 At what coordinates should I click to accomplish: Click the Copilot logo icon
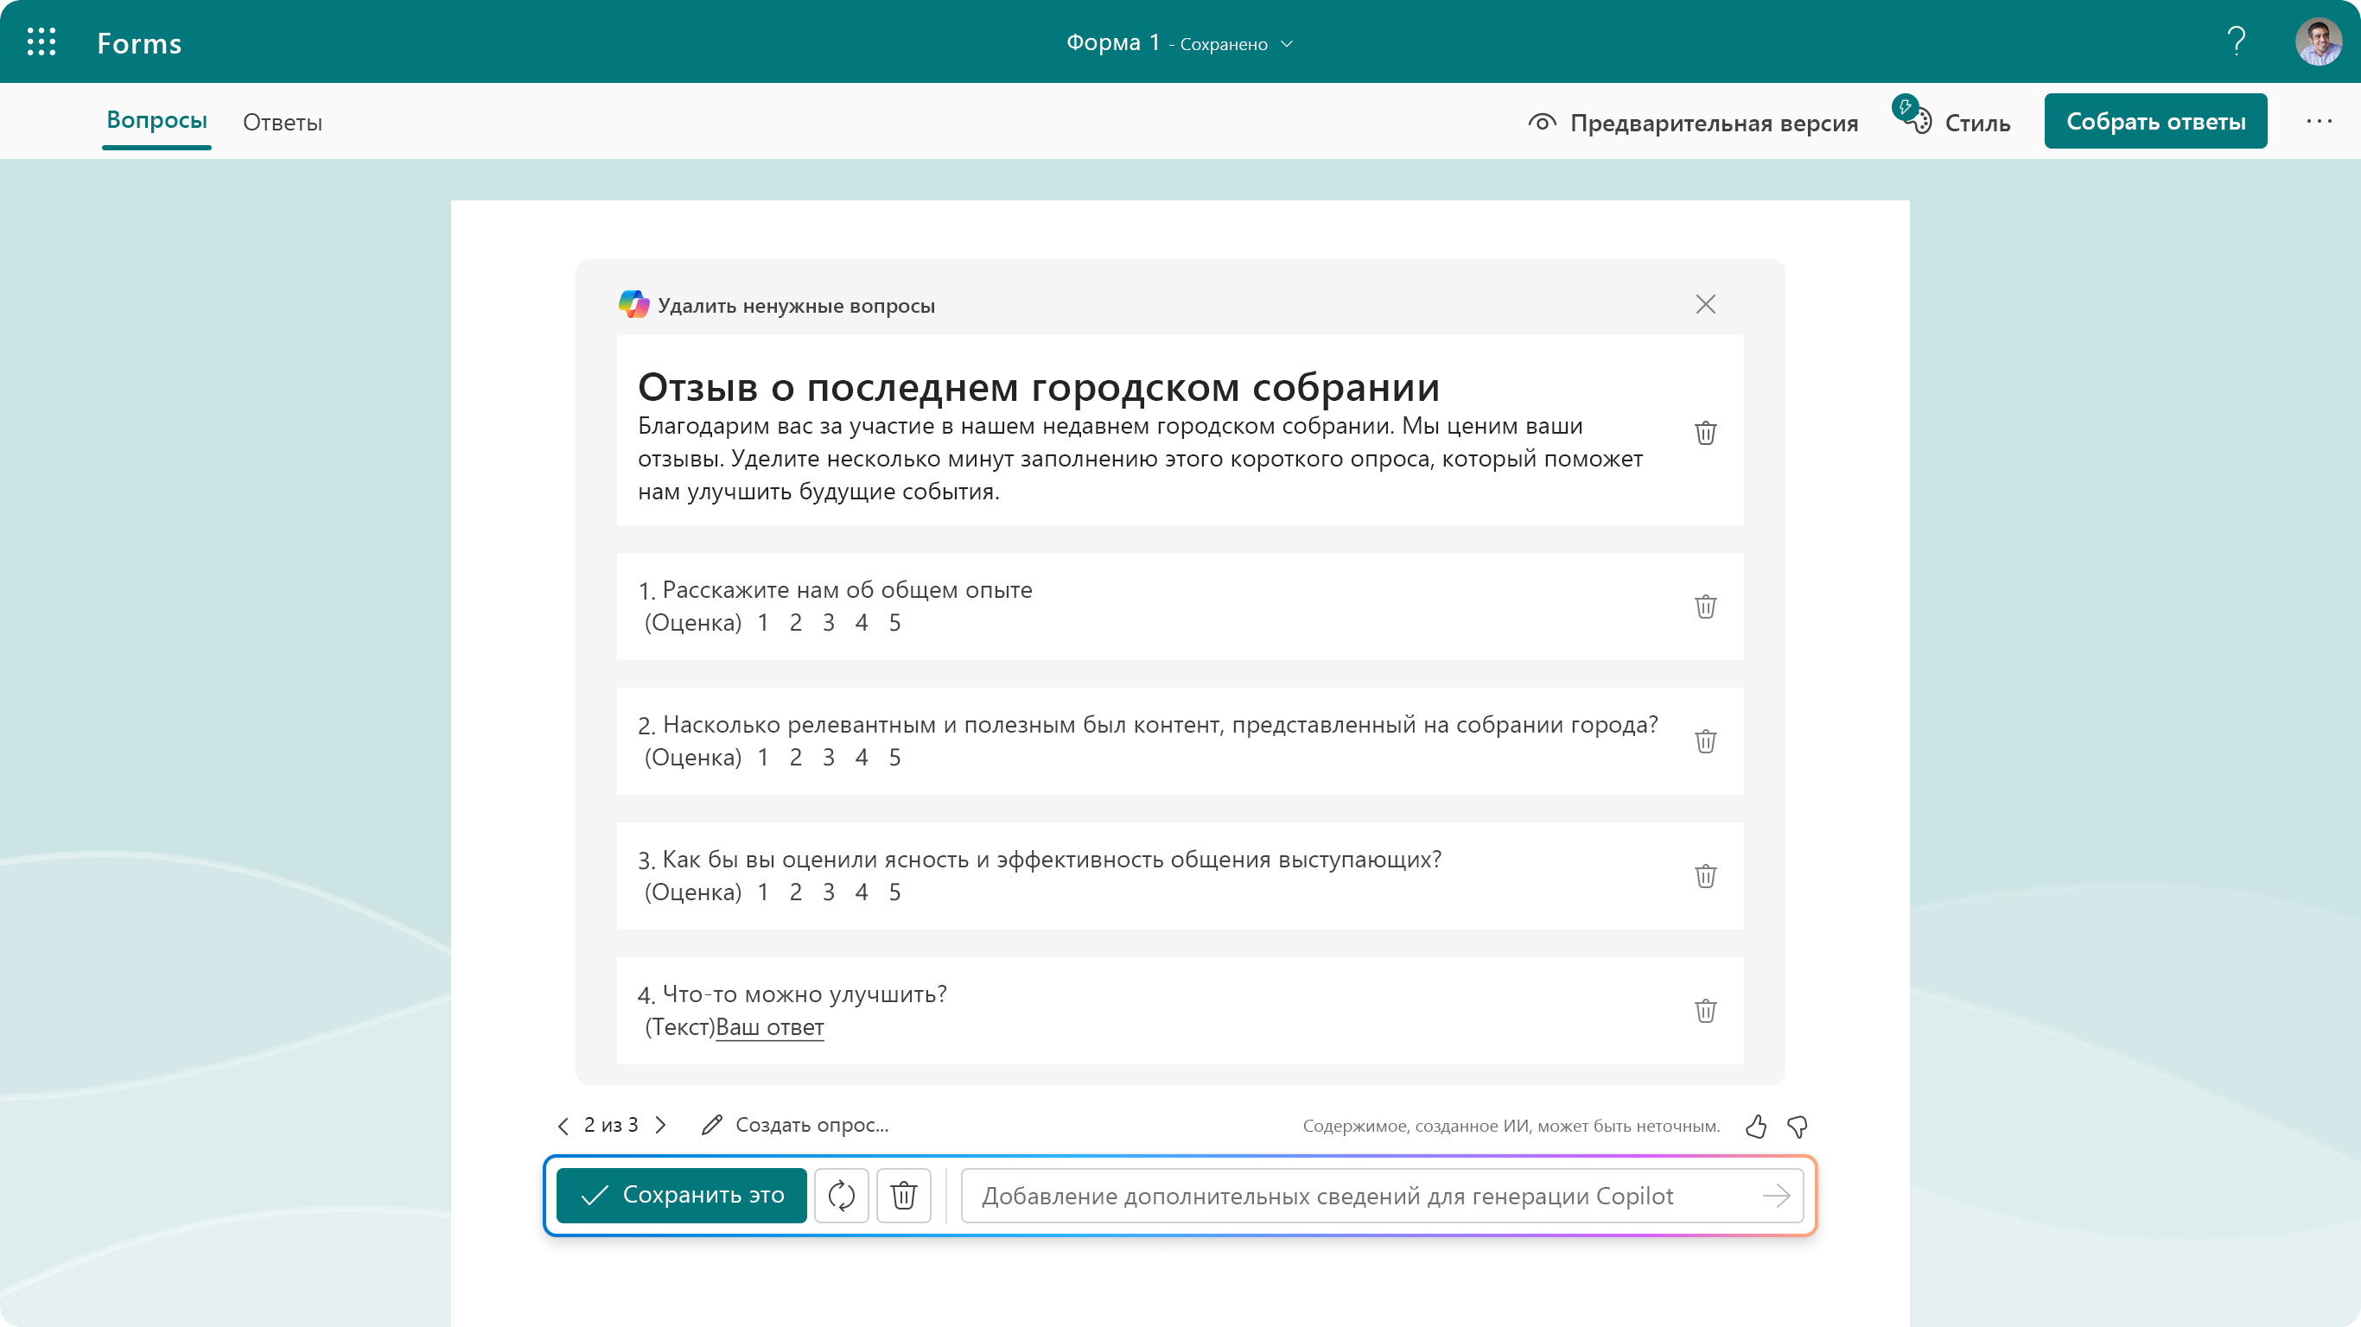pyautogui.click(x=634, y=304)
